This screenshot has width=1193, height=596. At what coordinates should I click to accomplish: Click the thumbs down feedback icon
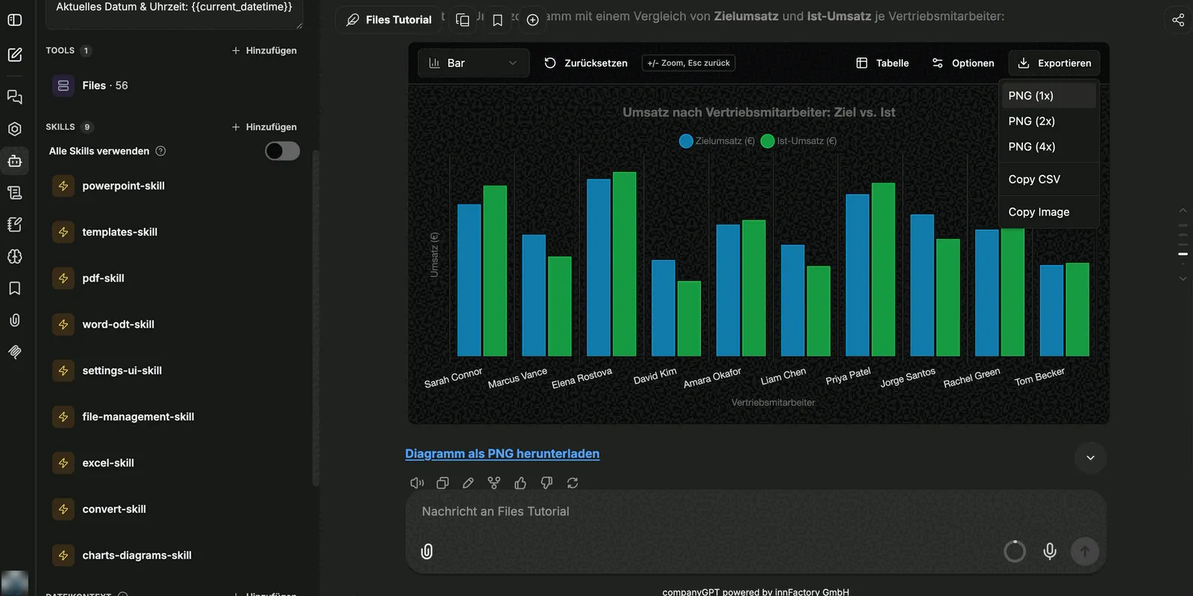pyautogui.click(x=547, y=483)
